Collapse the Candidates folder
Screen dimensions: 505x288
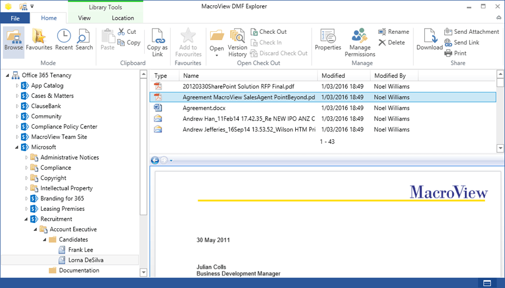point(44,240)
